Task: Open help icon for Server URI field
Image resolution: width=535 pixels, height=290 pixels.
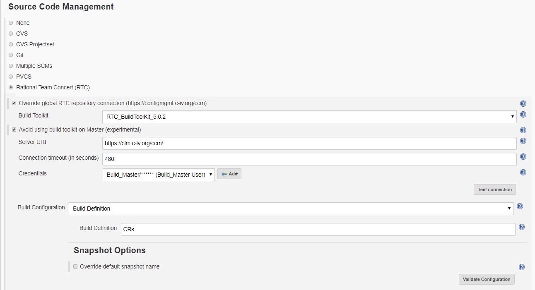Action: coord(523,141)
